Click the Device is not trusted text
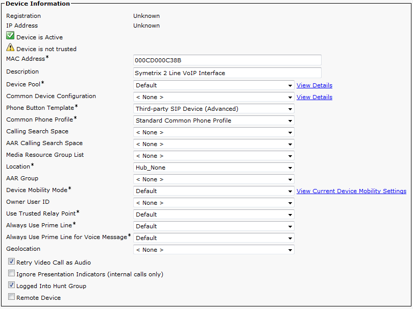Viewport: 413px width, 309px height. point(46,49)
